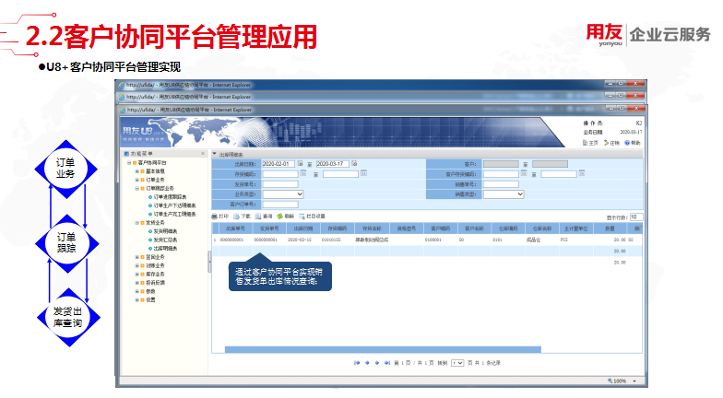723x398 pixels.
Task: Select 订单生产完工明细表 in the tree
Action: click(174, 214)
